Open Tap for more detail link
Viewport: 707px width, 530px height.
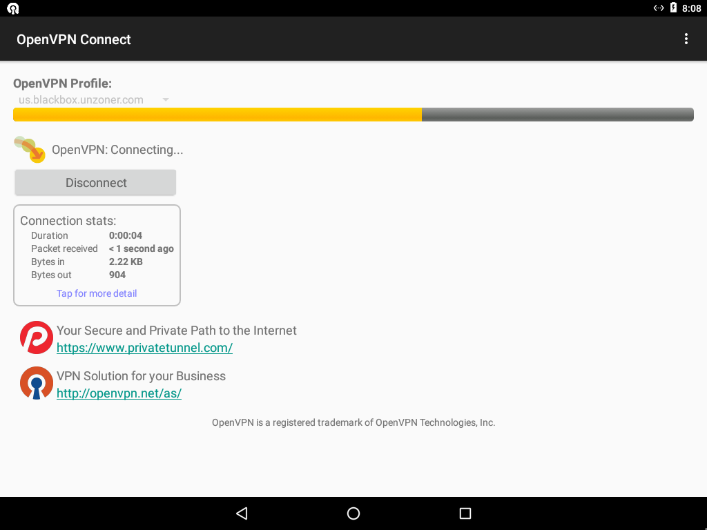[x=97, y=293]
